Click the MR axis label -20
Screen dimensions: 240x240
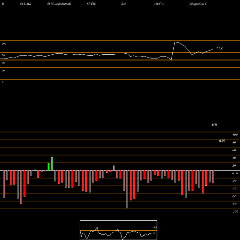tap(234, 181)
